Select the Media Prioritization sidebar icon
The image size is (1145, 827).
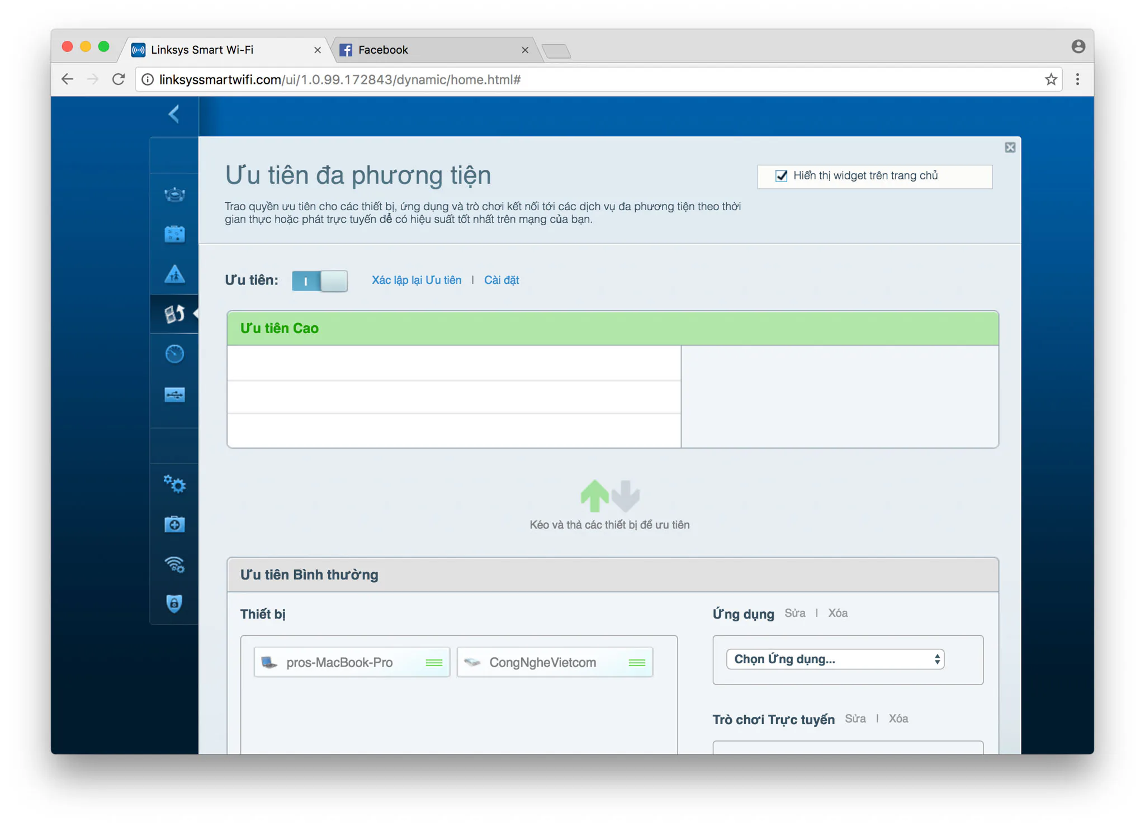(x=174, y=314)
